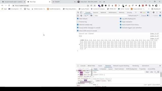The width and height of the screenshot is (162, 91).
Task: Open DevTools three-dot customize menu
Action: point(157,12)
